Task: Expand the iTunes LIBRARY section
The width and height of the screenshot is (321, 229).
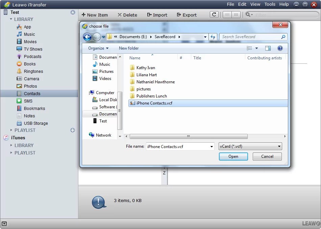Action: (x=11, y=145)
